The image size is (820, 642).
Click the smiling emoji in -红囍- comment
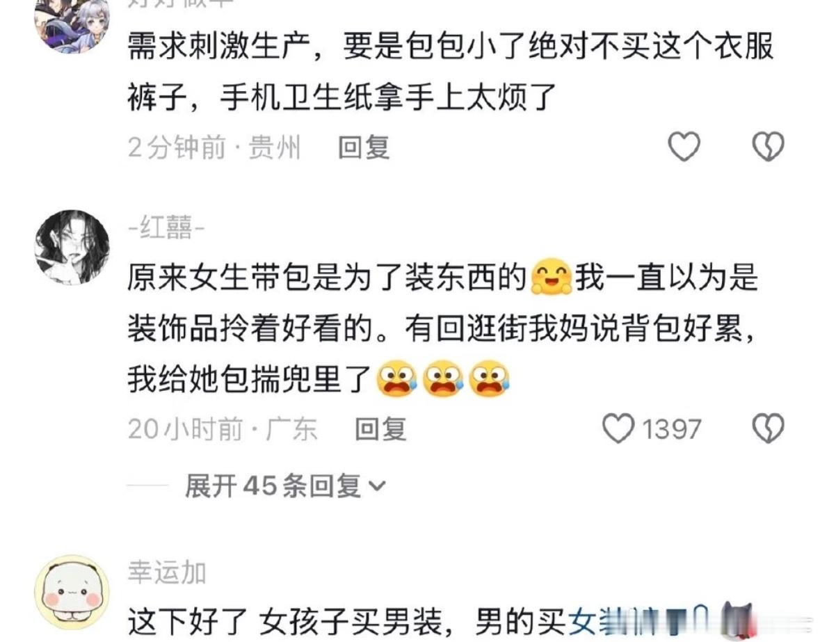pyautogui.click(x=552, y=277)
